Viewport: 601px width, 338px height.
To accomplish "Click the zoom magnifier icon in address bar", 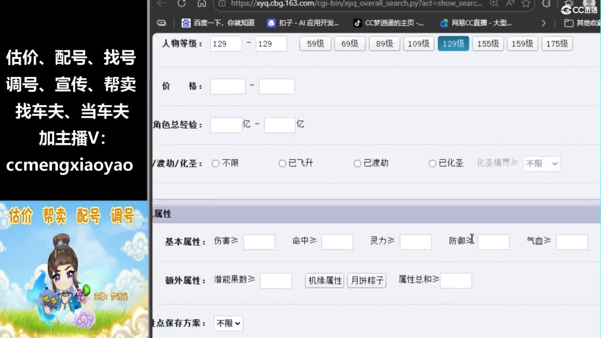I will click(x=494, y=4).
